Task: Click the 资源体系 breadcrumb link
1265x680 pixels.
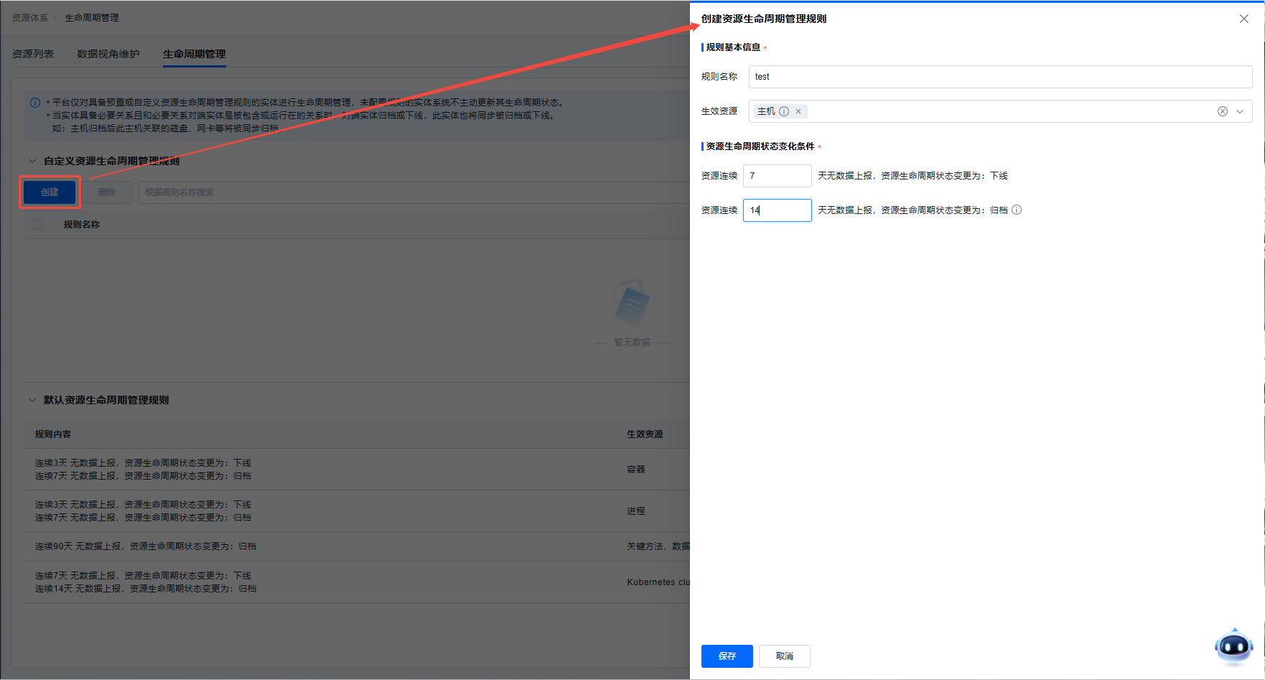Action: pyautogui.click(x=30, y=18)
